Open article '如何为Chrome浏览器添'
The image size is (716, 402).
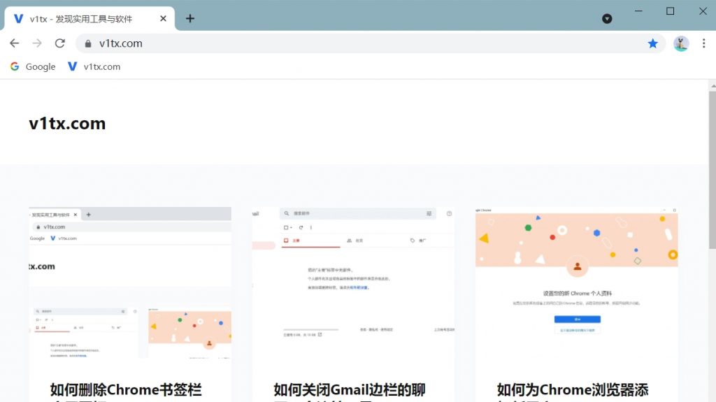click(573, 391)
